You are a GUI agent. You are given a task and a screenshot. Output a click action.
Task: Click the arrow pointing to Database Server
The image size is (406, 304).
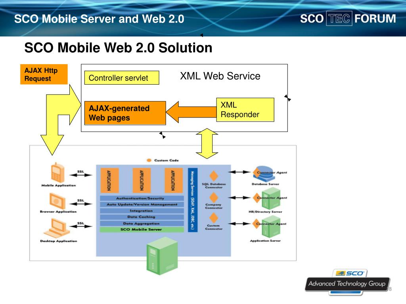[x=239, y=172]
